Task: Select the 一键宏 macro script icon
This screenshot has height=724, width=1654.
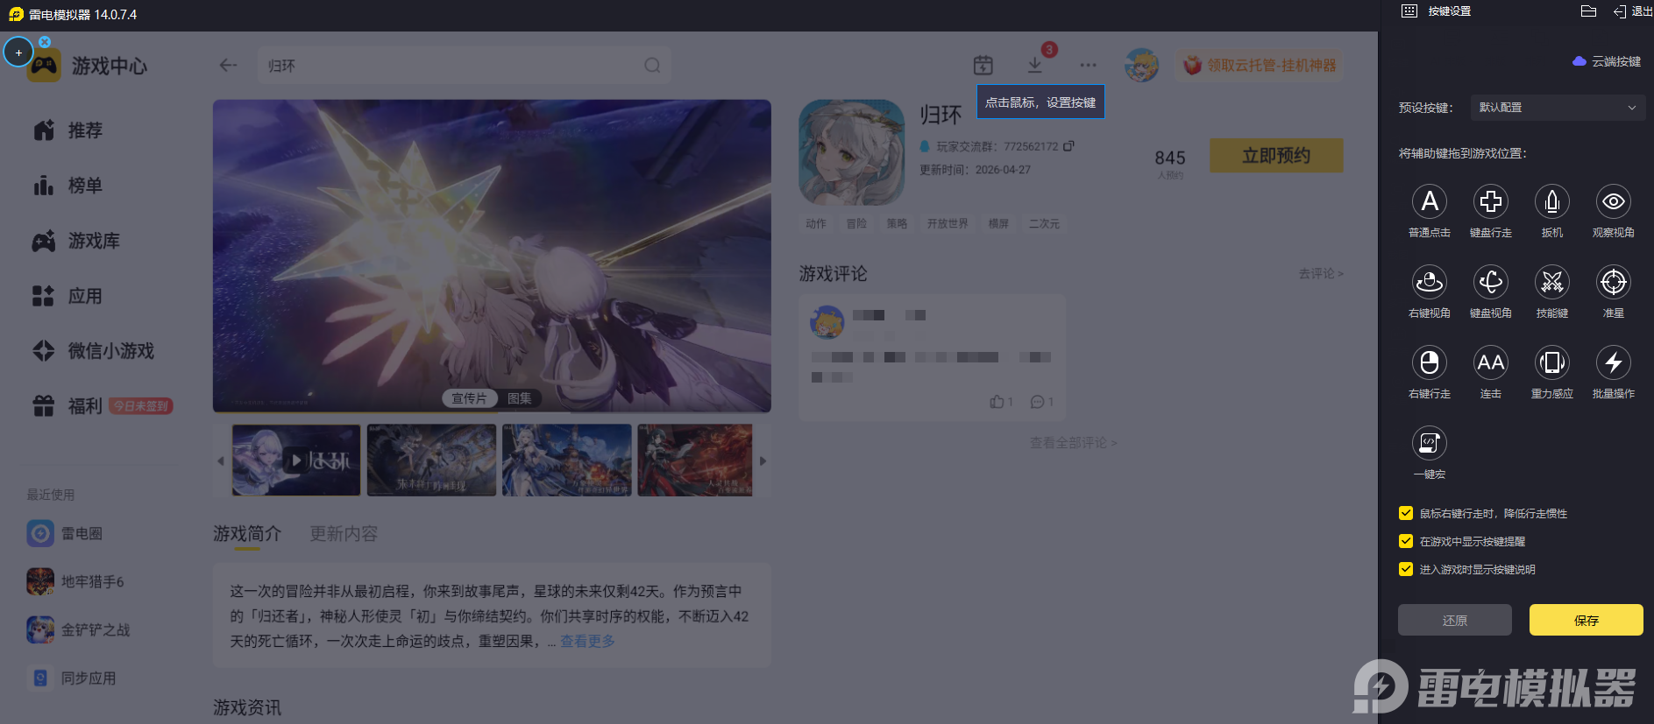Action: tap(1429, 444)
